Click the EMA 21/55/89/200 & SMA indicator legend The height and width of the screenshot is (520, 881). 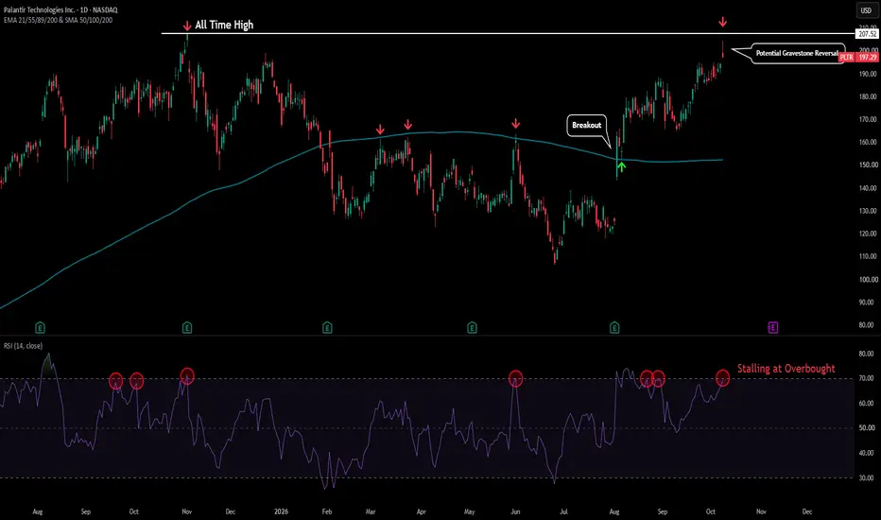click(58, 20)
